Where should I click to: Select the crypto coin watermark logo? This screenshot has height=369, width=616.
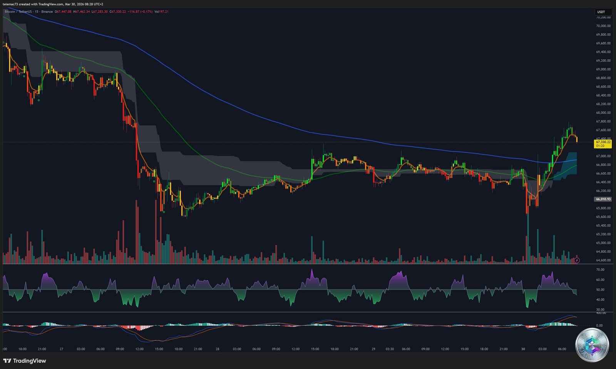(x=593, y=345)
